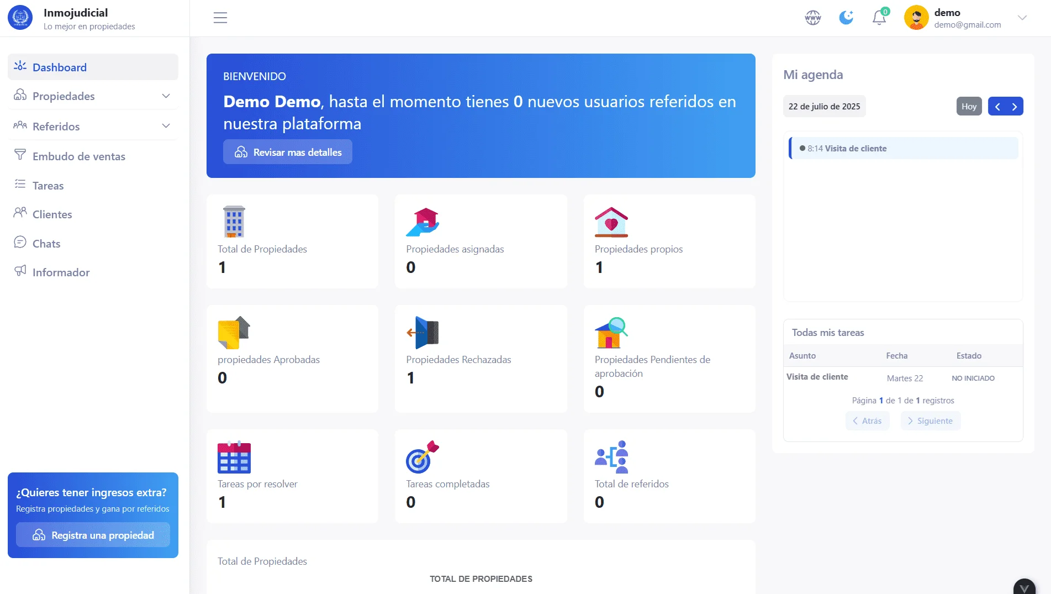Viewport: 1051px width, 594px height.
Task: Click Revisar mas detalles button
Action: tap(288, 152)
